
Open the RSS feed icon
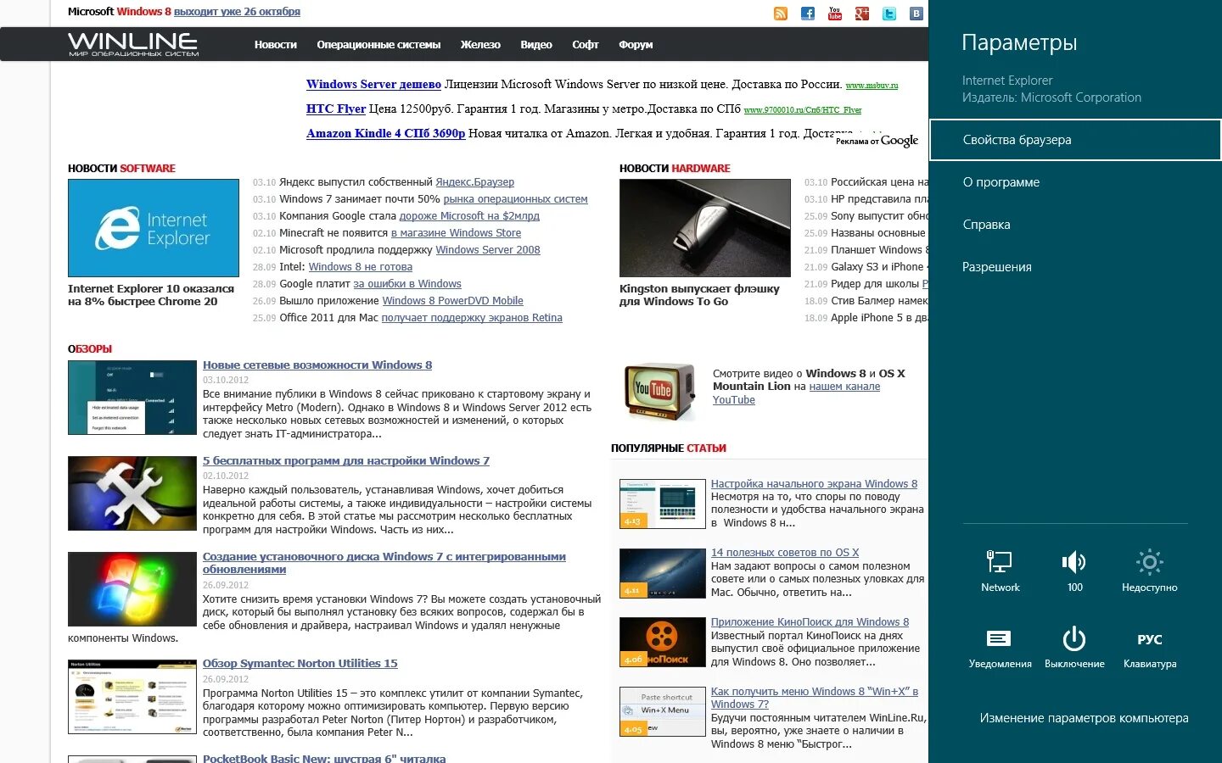click(x=781, y=13)
